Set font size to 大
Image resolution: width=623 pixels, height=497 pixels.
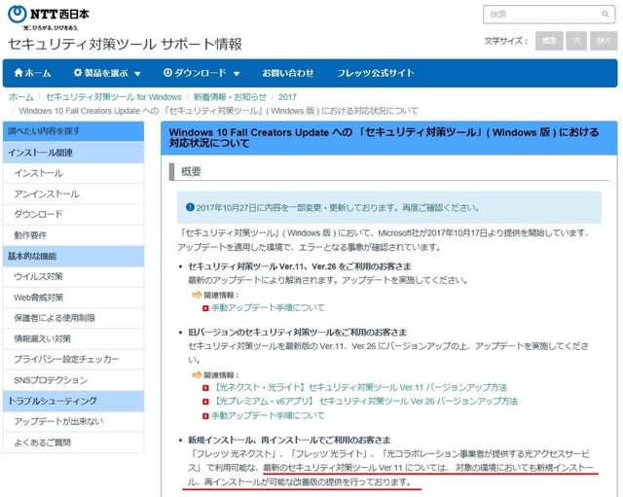pos(576,41)
